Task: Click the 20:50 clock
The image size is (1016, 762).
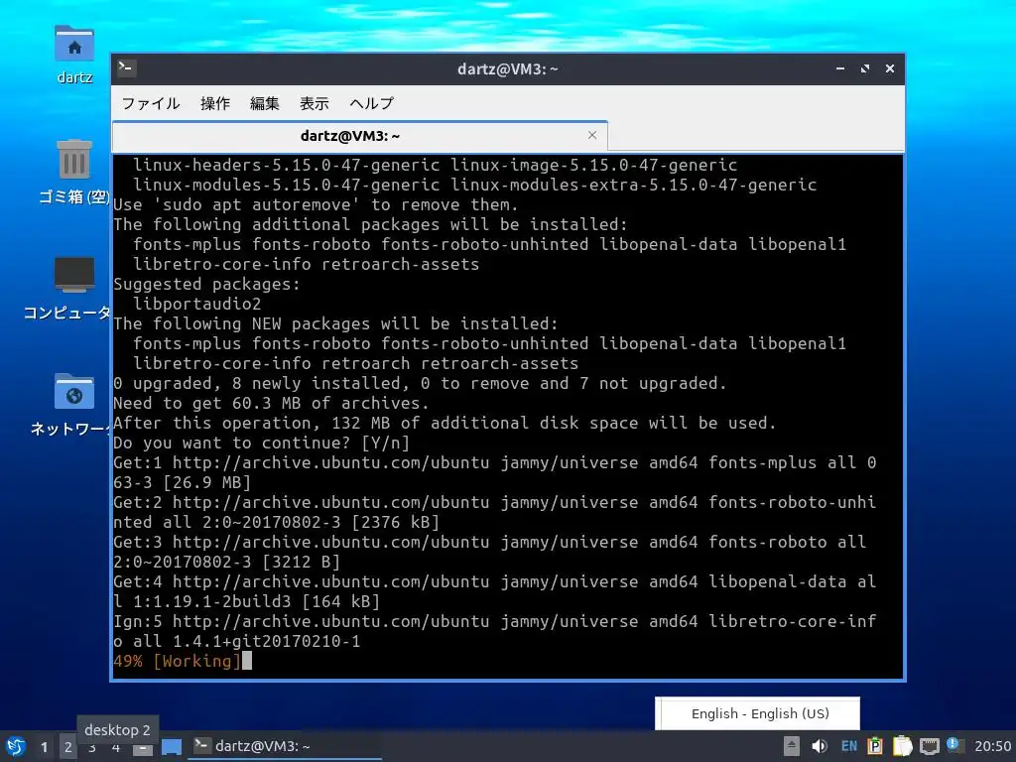Action: (992, 746)
